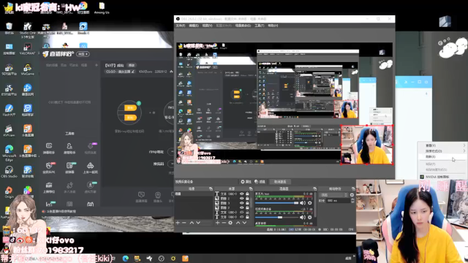Select the 图像 3 source row

coord(233,203)
